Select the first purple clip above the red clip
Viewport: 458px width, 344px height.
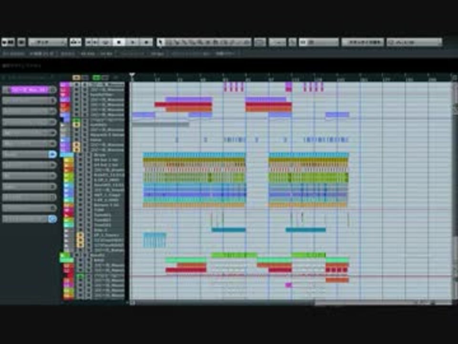[x=189, y=99]
